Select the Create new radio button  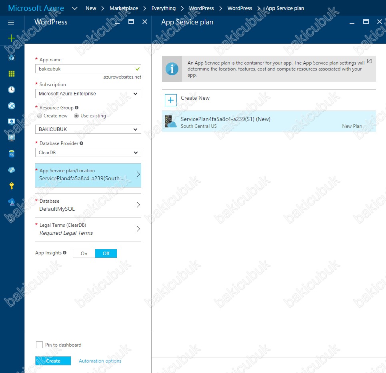pyautogui.click(x=39, y=116)
